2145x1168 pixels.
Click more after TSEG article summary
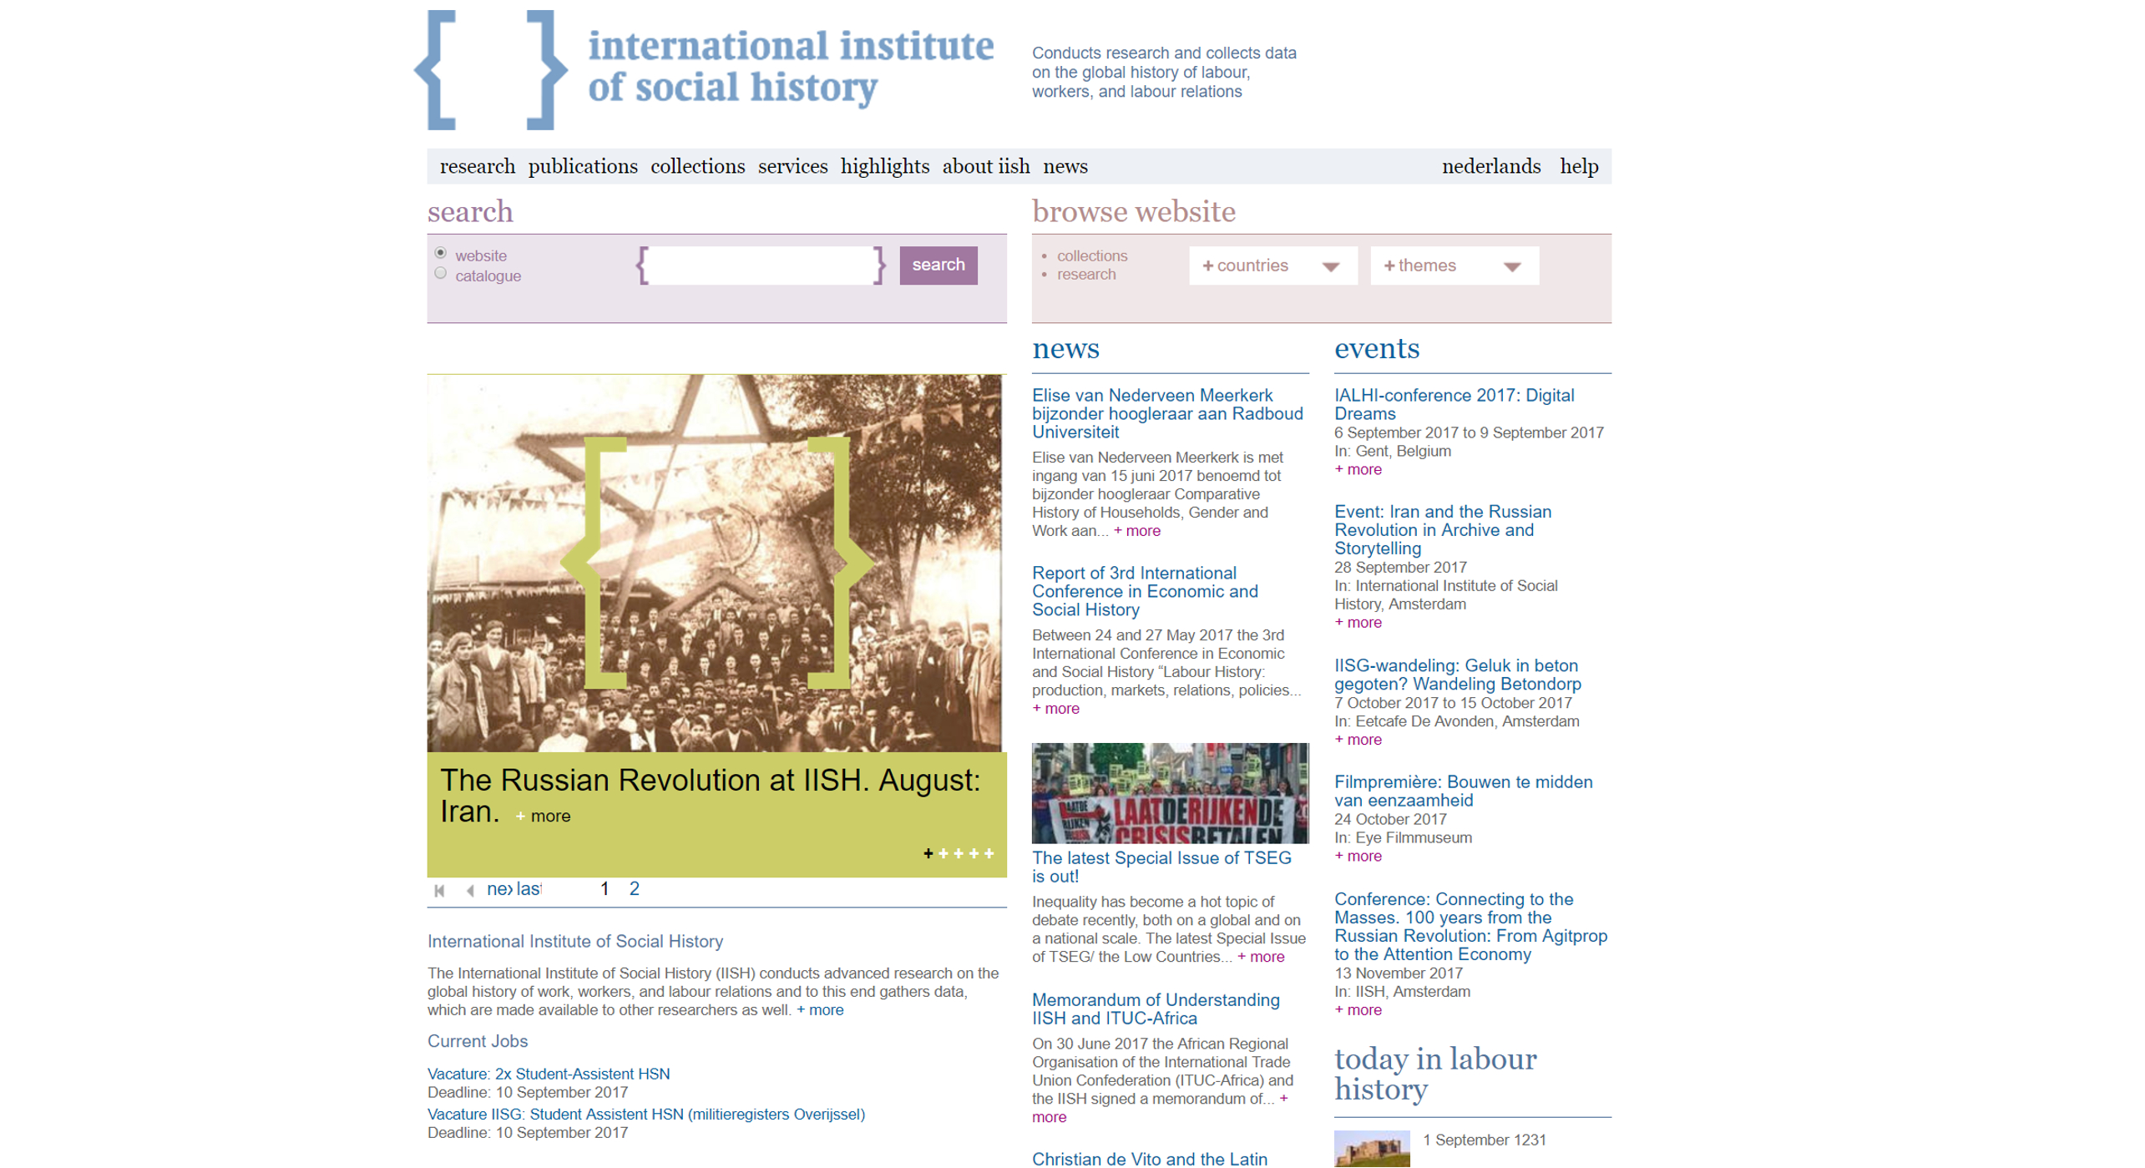(x=1261, y=957)
